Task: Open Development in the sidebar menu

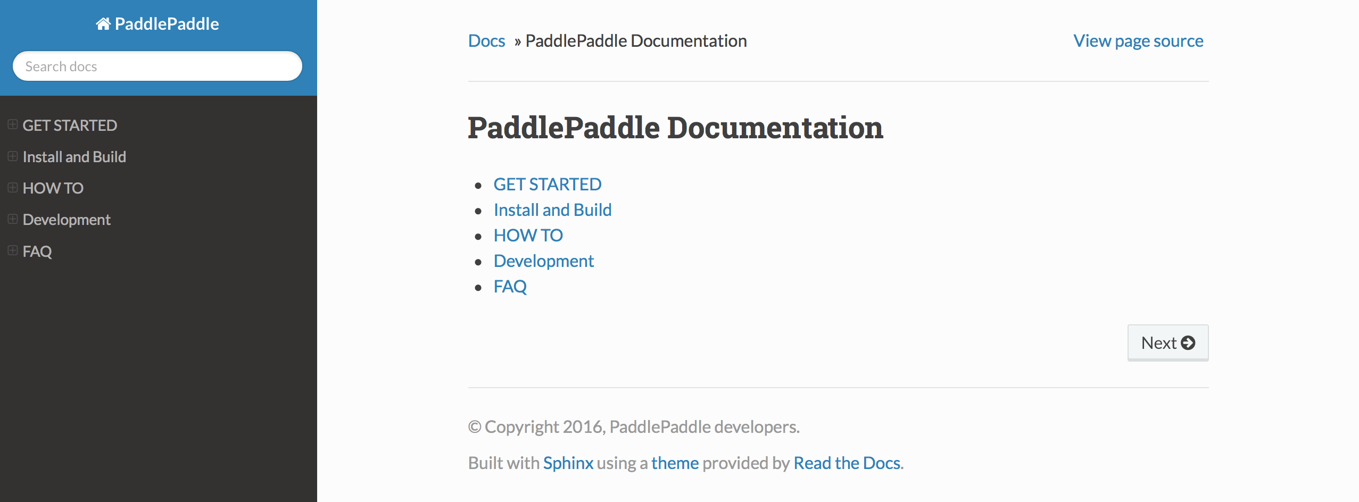Action: click(67, 220)
